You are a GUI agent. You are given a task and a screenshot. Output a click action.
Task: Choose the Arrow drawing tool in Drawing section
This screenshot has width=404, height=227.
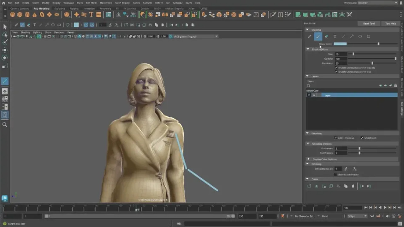pos(352,37)
